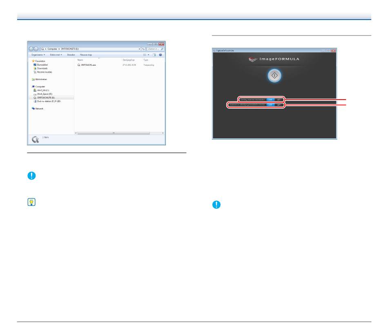Click Nieuwe map in the Explorer toolbar
Screen dimensions: 388x329
[x=86, y=55]
